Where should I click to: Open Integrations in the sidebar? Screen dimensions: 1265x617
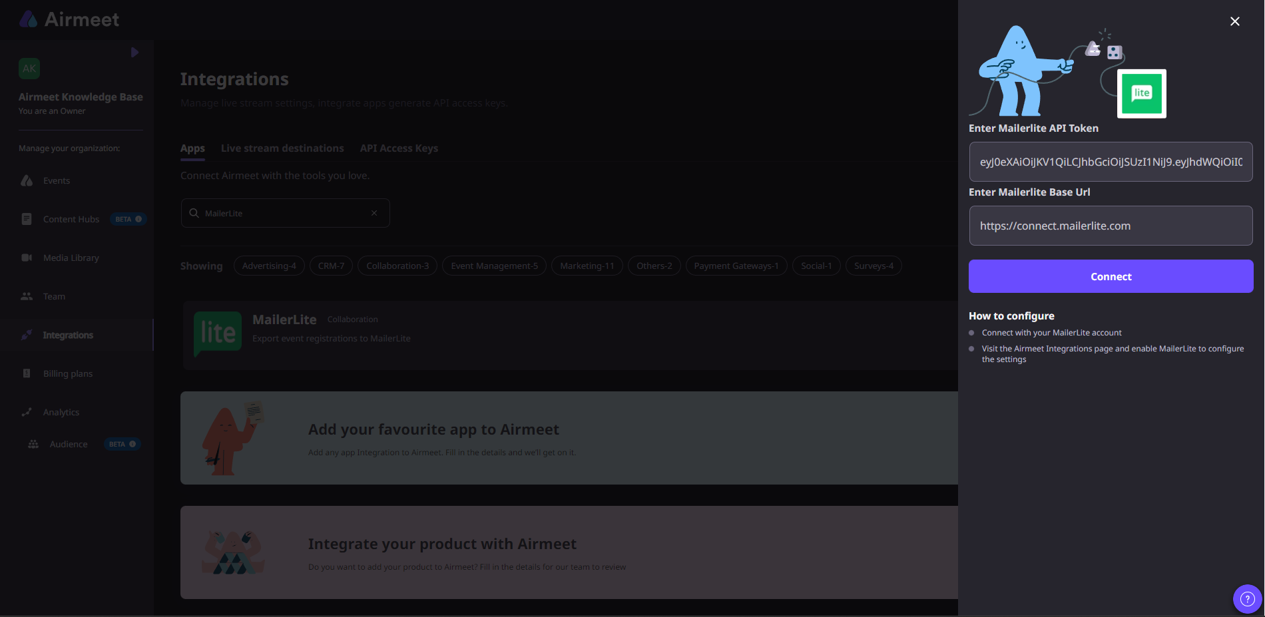[x=68, y=335]
